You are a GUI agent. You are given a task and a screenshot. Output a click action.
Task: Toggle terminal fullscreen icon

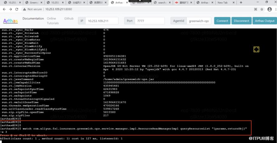(x=256, y=49)
